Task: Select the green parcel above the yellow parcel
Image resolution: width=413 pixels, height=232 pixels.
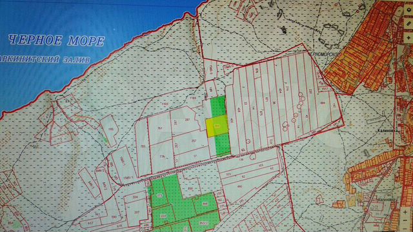Action: (218, 106)
